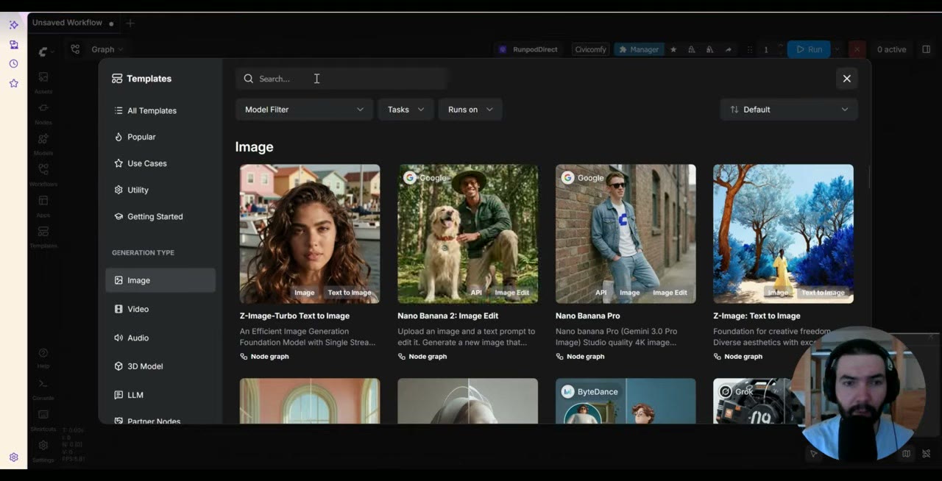Select Image generation type
The image size is (942, 481).
click(160, 280)
